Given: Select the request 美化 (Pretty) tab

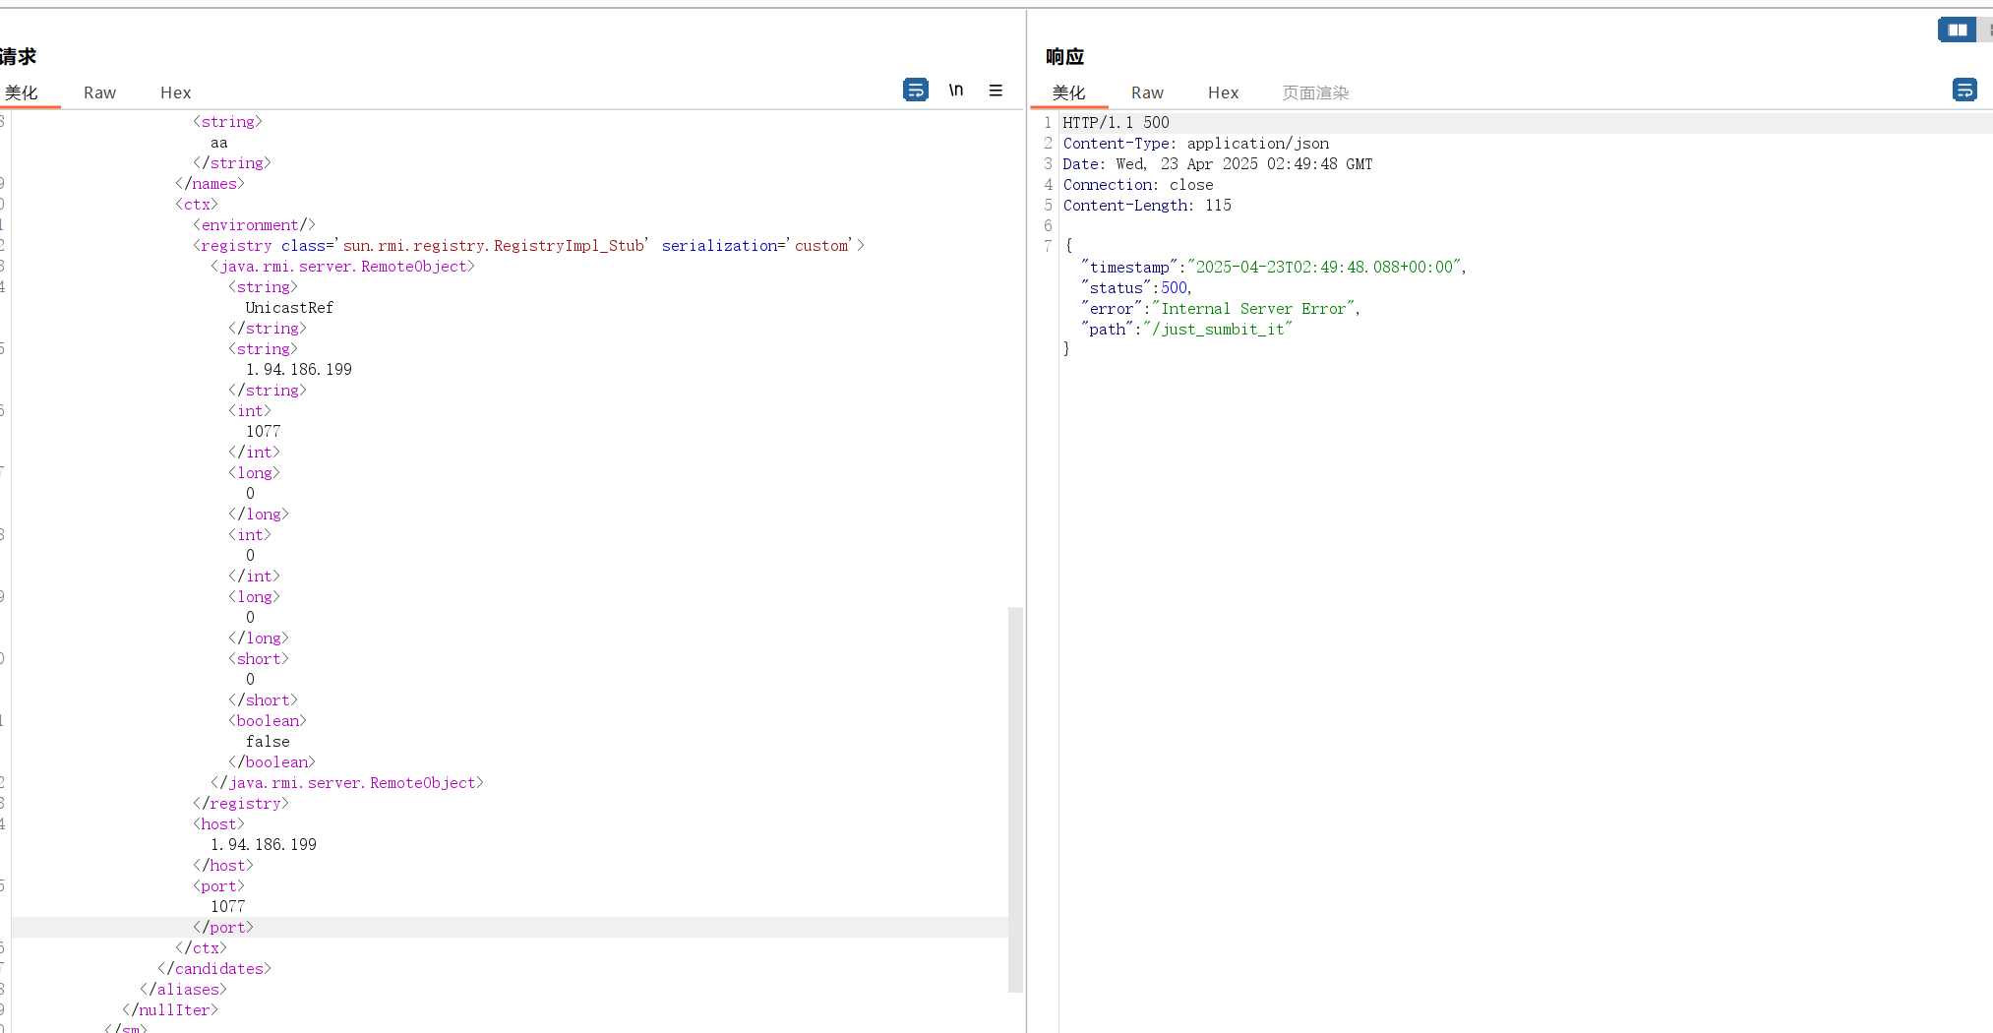Looking at the screenshot, I should tap(22, 92).
